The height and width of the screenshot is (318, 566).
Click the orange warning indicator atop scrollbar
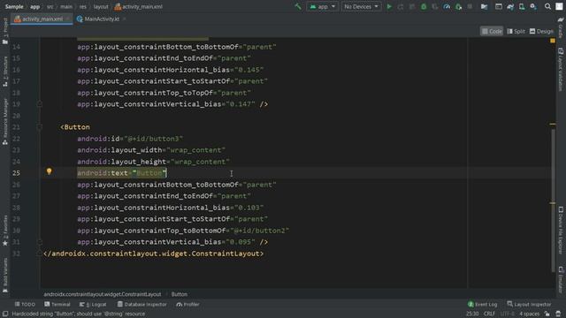(x=553, y=41)
